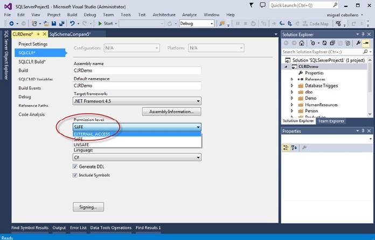375x240 pixels.
Task: Click the wrench Properties icon in Solution Explorer toolbar
Action: pyautogui.click(x=358, y=43)
